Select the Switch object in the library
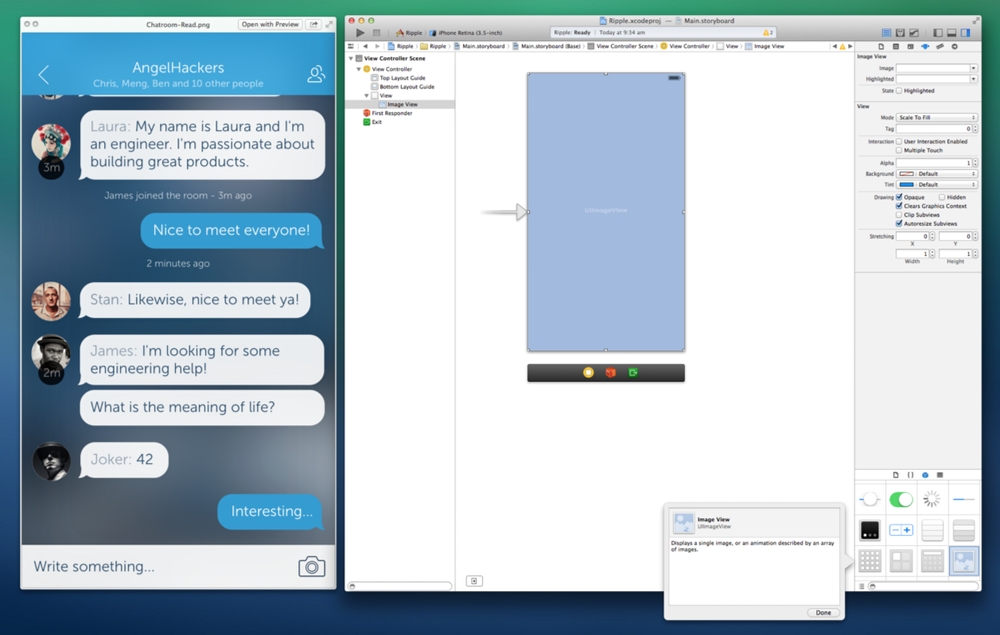The width and height of the screenshot is (1000, 635). coord(901,500)
